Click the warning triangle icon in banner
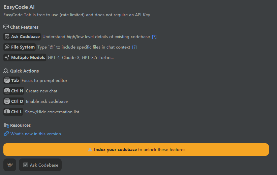Image resolution: width=277 pixels, height=175 pixels. point(90,150)
